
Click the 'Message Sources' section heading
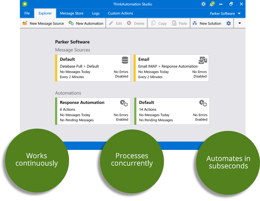(x=72, y=50)
